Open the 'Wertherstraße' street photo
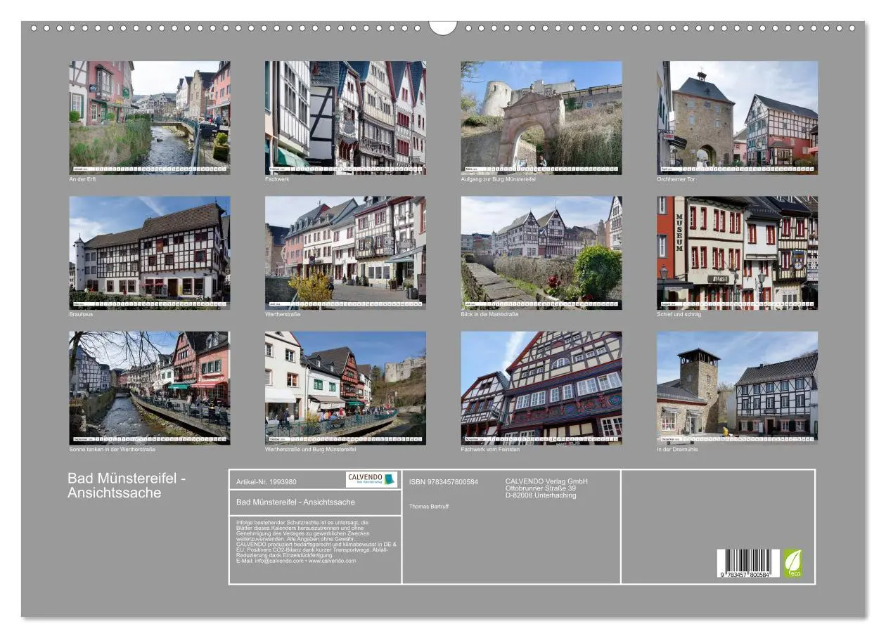 345,253
